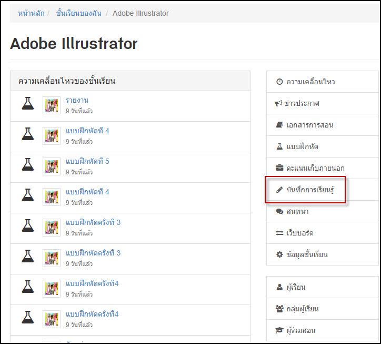Click the flask icon on รายงาน row

coord(28,103)
